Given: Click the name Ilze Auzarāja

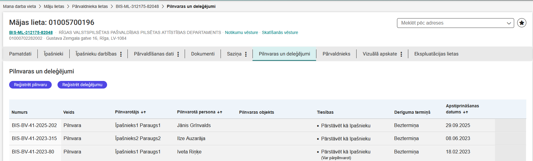Looking at the screenshot, I should coord(191,138).
